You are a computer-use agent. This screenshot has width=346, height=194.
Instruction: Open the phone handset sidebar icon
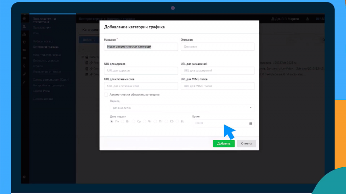pyautogui.click(x=24, y=74)
